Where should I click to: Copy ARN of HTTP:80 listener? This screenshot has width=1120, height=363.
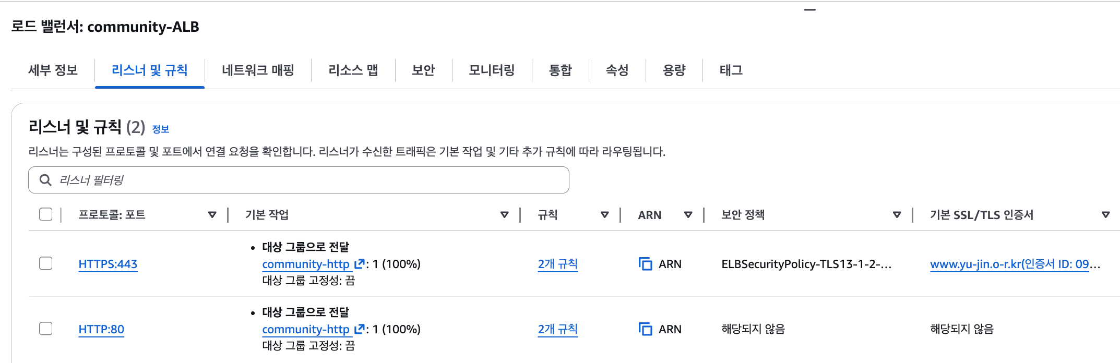(x=646, y=329)
